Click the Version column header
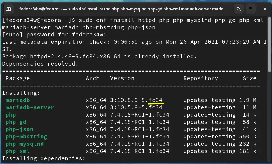Screen dimensions: 272x164 pyautogui.click(x=122, y=78)
